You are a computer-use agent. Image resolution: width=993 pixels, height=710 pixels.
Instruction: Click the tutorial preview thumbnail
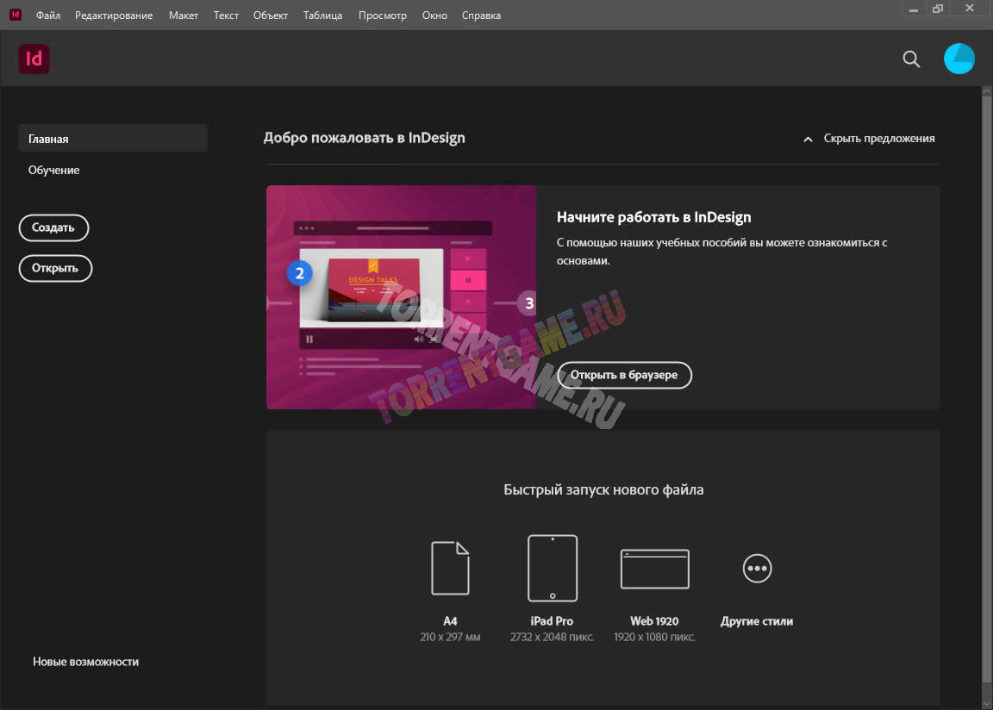click(401, 297)
